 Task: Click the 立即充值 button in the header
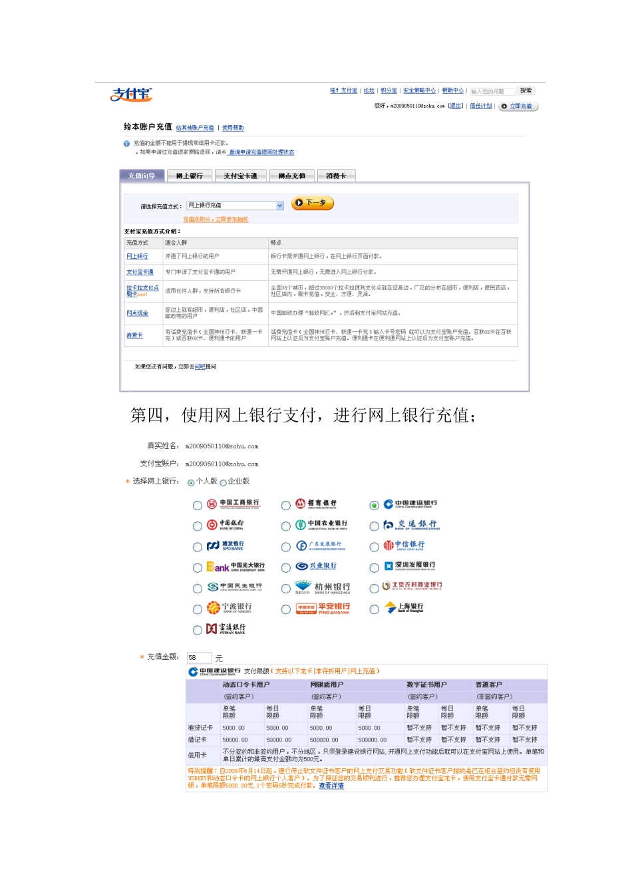518,106
